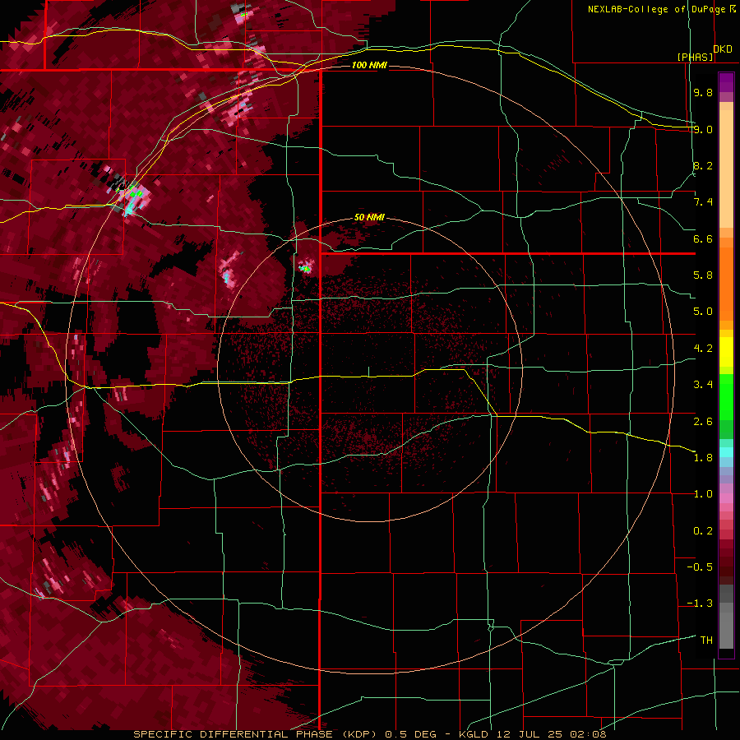
Task: Select the 1.0 scale value
Action: 703,494
